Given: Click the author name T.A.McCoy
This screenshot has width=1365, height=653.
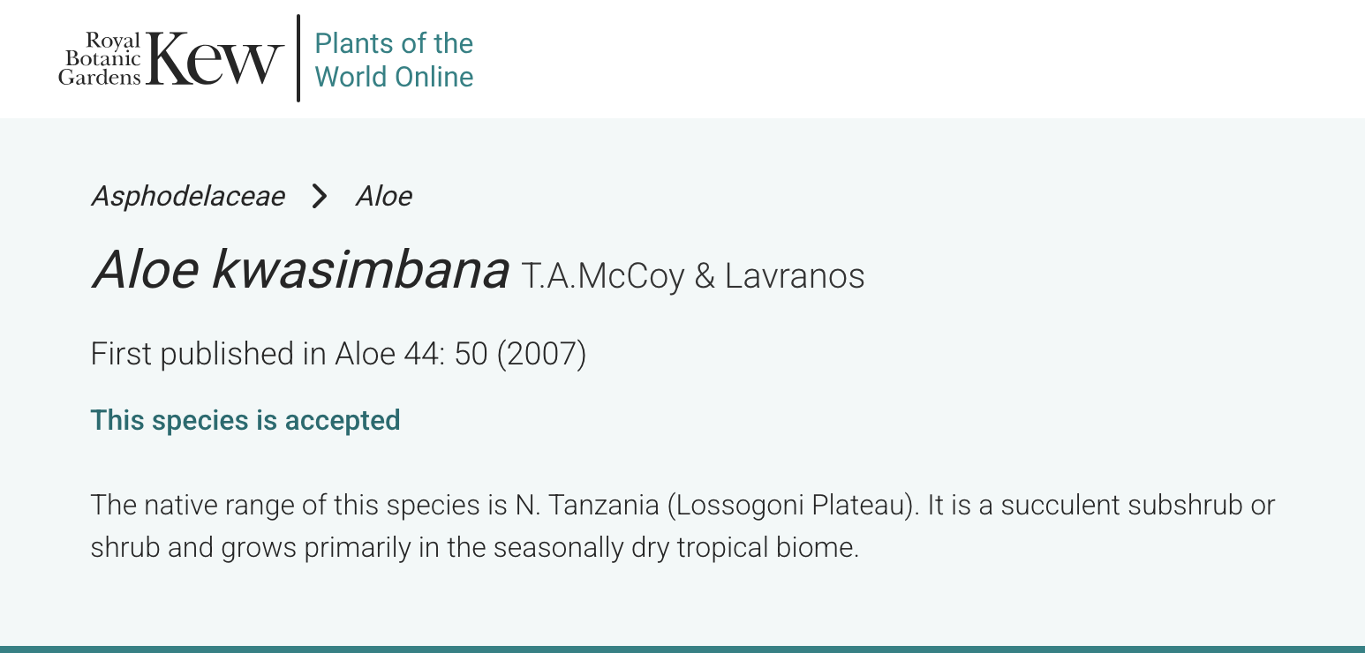Looking at the screenshot, I should 602,276.
